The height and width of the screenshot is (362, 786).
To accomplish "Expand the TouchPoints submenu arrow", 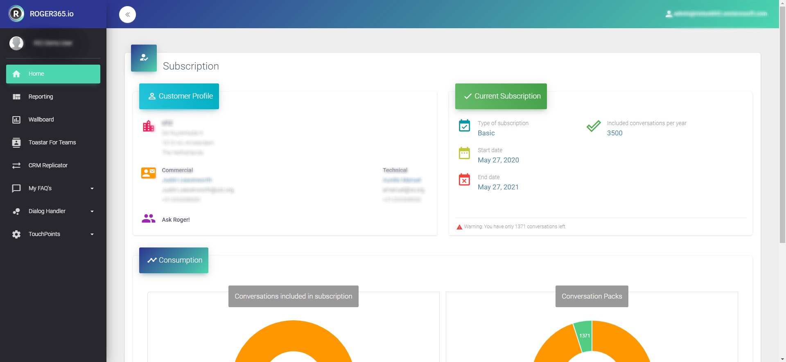I will (92, 234).
